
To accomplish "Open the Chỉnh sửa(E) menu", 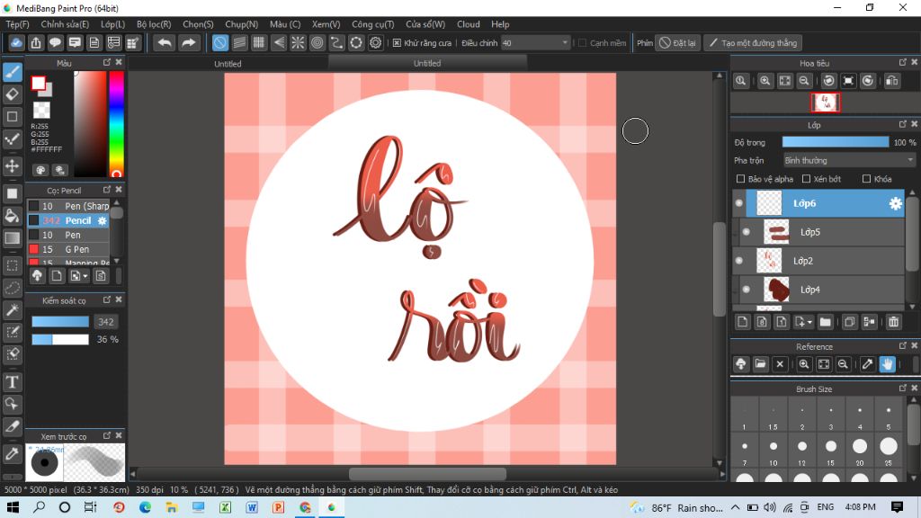I will point(65,24).
